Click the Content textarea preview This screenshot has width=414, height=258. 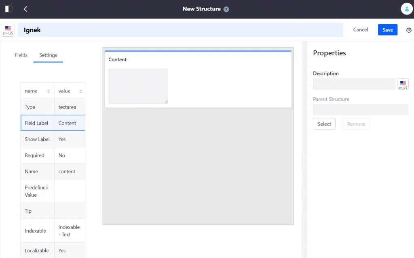(x=138, y=86)
